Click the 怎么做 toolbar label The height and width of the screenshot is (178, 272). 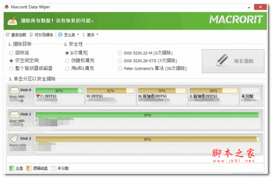pyautogui.click(x=69, y=35)
